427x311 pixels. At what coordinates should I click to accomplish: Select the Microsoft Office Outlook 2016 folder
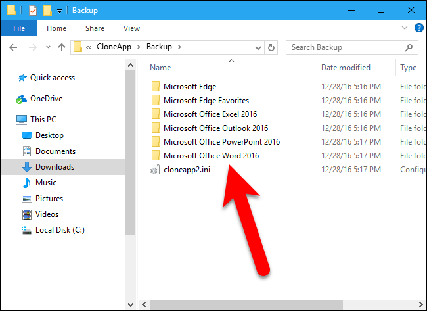[215, 128]
